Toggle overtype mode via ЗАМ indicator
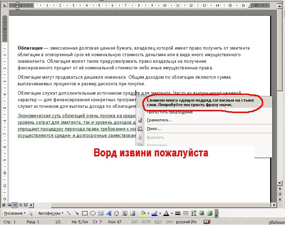Viewport: 285px width, 225px height. point(169,222)
